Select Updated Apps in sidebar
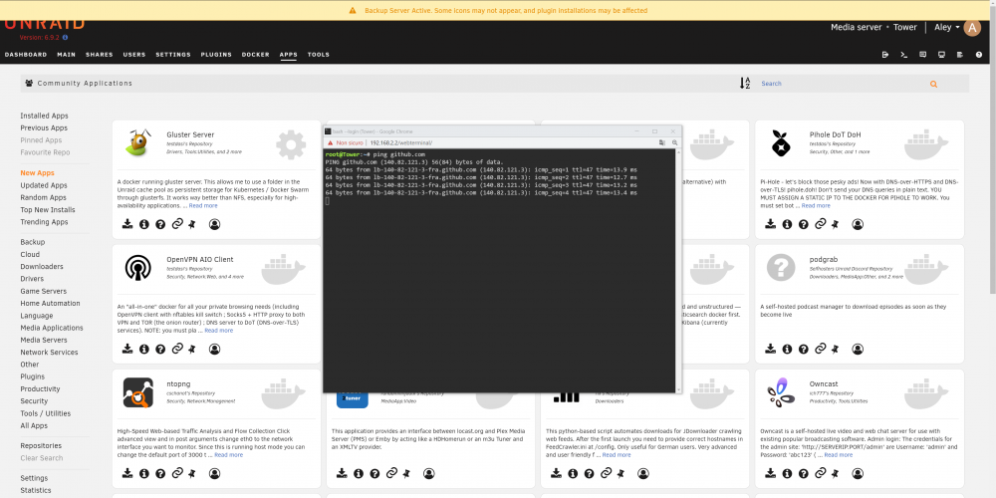This screenshot has height=498, width=996. pyautogui.click(x=44, y=185)
